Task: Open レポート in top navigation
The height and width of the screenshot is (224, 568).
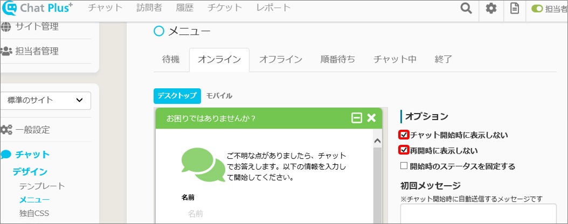Action: 273,8
